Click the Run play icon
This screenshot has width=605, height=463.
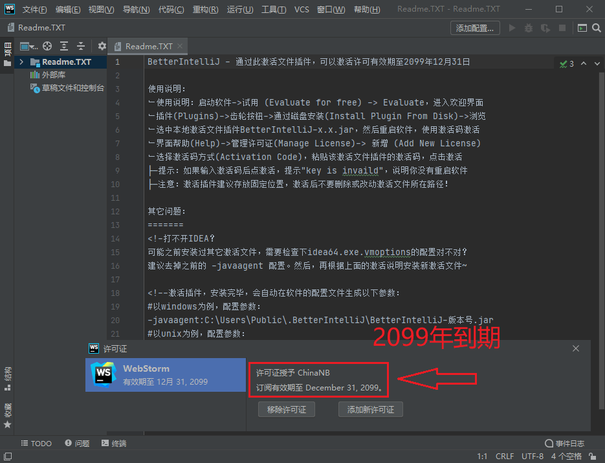click(512, 28)
